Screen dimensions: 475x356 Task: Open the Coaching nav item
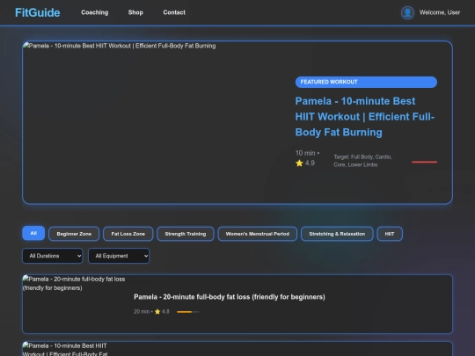click(x=94, y=12)
